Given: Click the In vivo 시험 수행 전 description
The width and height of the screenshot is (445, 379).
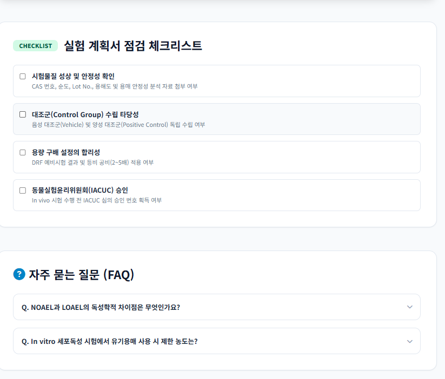Looking at the screenshot, I should (97, 200).
